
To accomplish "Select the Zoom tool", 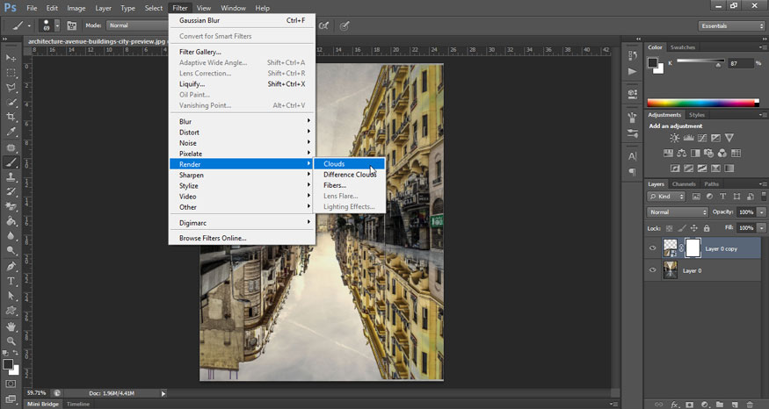I will pos(11,341).
